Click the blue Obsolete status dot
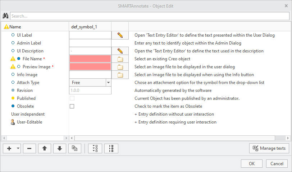This screenshot has width=292, height=172. pos(13,106)
